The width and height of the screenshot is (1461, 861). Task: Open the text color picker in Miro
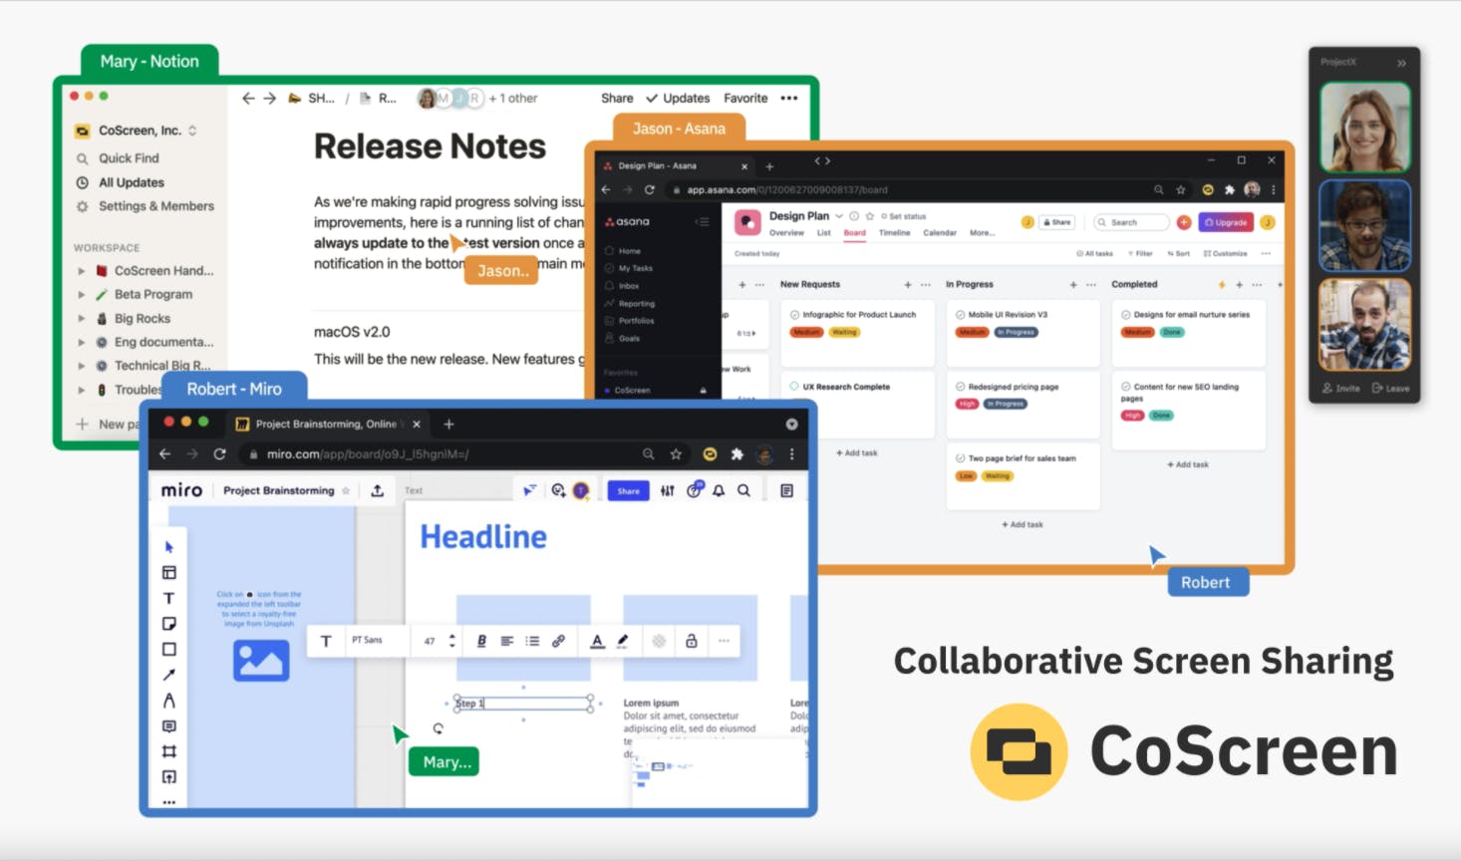click(x=597, y=641)
